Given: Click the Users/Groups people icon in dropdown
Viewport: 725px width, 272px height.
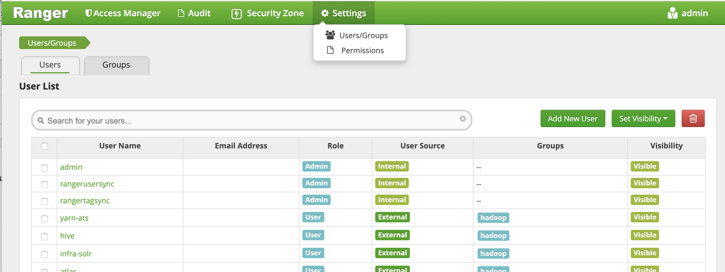Looking at the screenshot, I should coord(330,35).
